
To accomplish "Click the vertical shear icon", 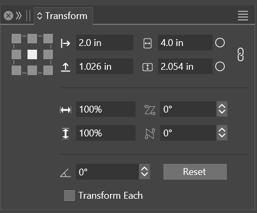I will 150,134.
